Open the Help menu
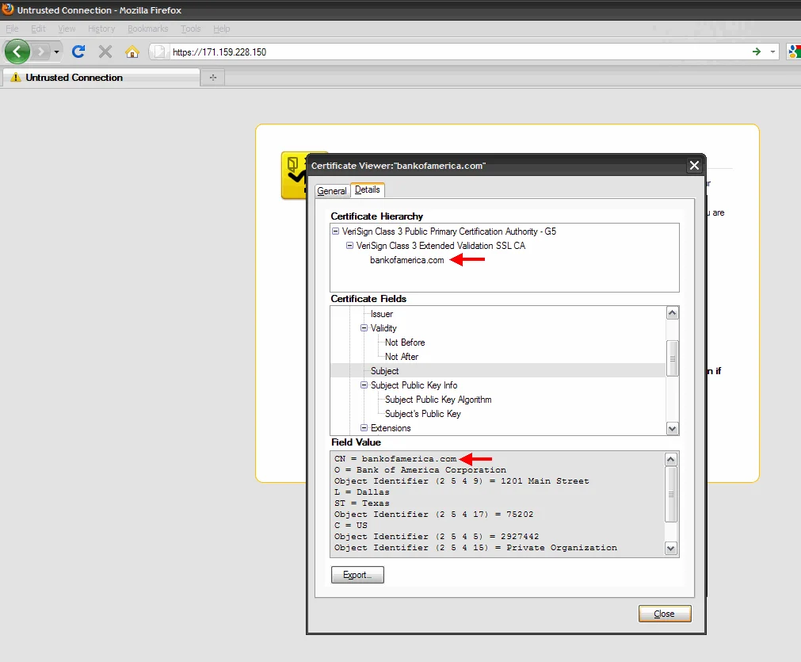This screenshot has height=662, width=801. [x=221, y=29]
